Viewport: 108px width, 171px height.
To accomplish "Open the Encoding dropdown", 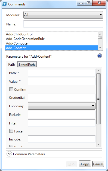I will click(62, 106).
